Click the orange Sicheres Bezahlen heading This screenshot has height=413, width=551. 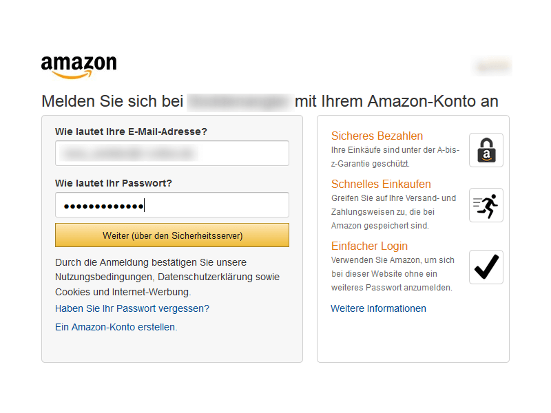click(377, 136)
